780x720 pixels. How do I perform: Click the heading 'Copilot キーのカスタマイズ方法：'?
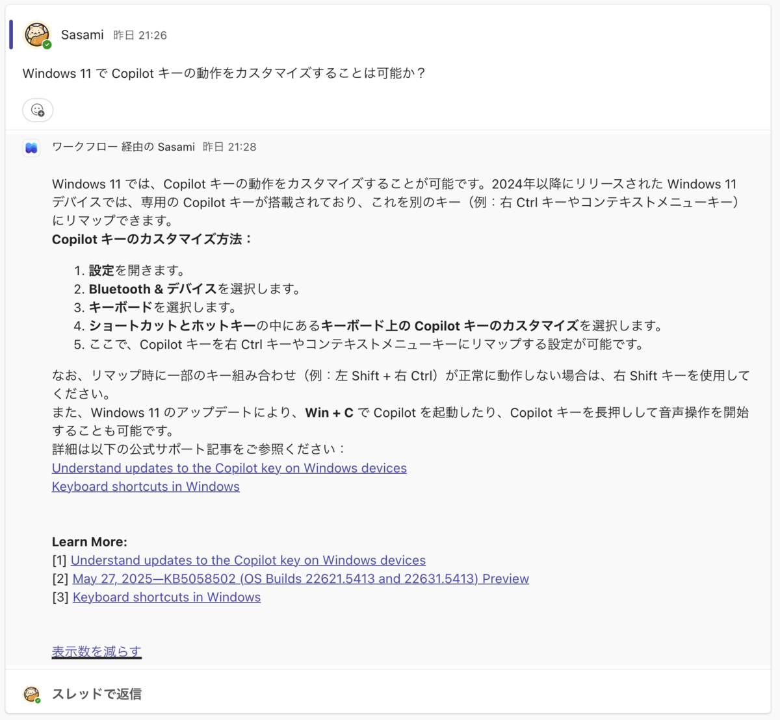[x=153, y=239]
